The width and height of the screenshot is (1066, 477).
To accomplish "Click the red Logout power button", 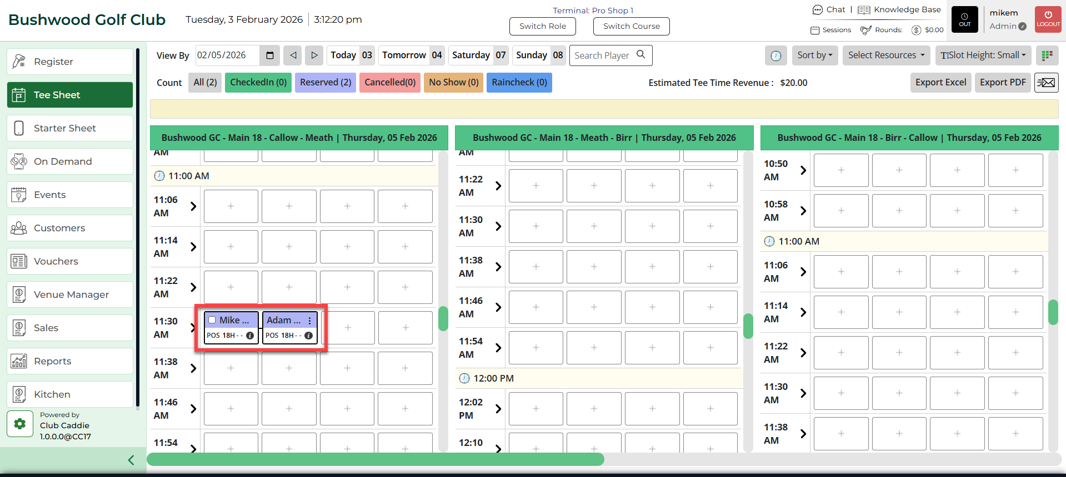I will 1048,19.
